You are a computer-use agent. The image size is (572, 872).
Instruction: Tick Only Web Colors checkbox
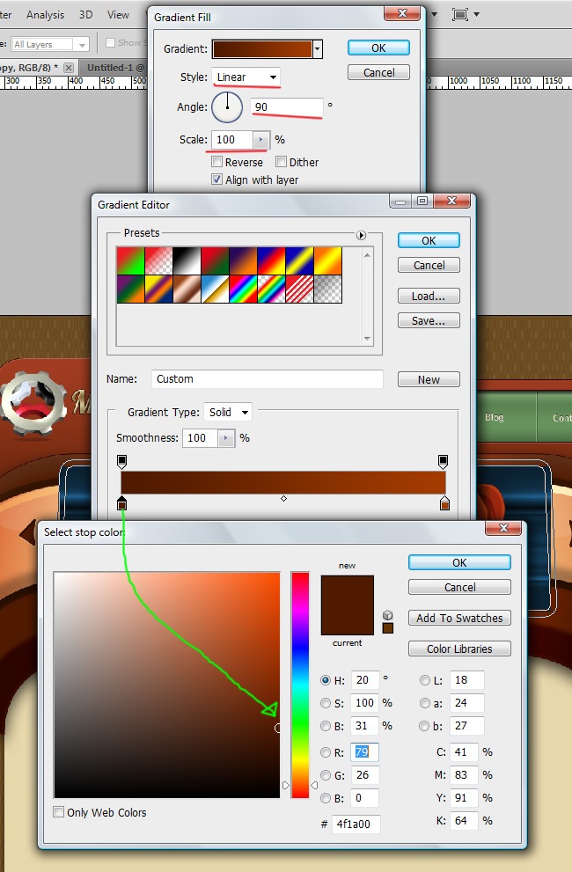click(x=58, y=812)
